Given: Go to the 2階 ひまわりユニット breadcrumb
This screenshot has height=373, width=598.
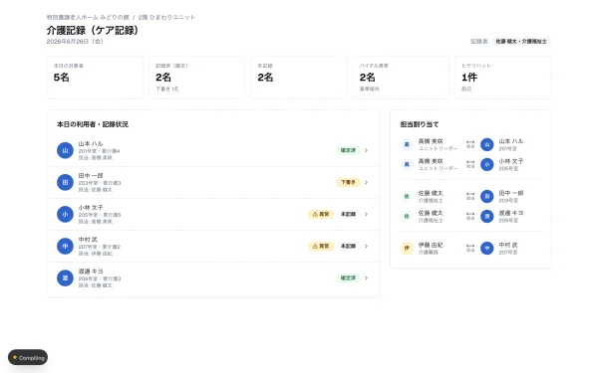Looking at the screenshot, I should (x=166, y=17).
